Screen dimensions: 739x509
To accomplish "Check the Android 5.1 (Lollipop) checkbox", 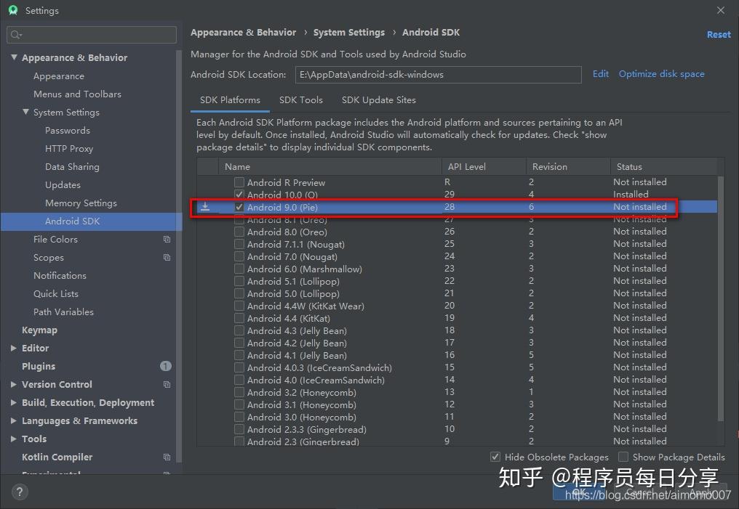I will coord(239,281).
